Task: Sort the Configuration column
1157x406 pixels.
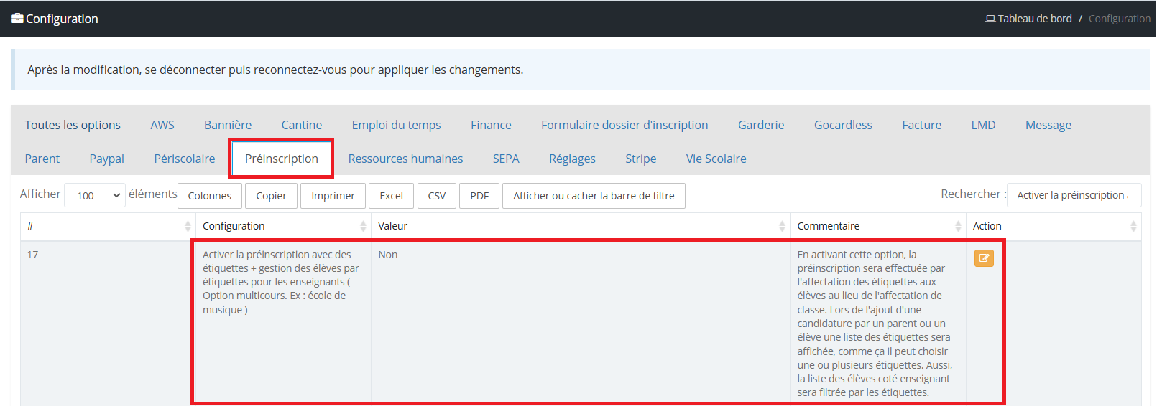Action: tap(363, 226)
